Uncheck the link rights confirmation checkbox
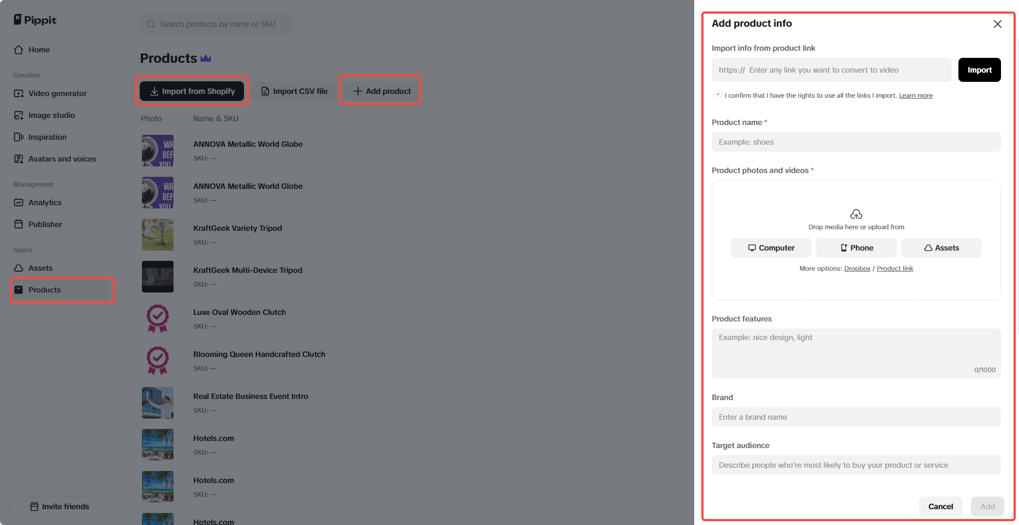Viewport: 1019px width, 525px height. point(718,94)
